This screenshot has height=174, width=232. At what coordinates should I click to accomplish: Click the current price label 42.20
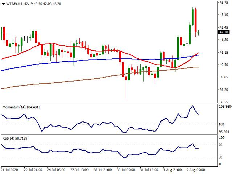pyautogui.click(x=224, y=32)
